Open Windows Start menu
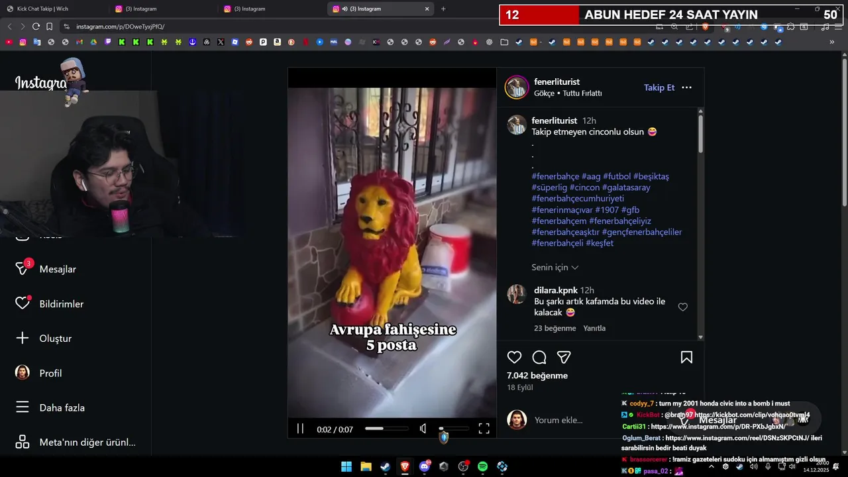Viewport: 848px width, 477px height. [346, 466]
